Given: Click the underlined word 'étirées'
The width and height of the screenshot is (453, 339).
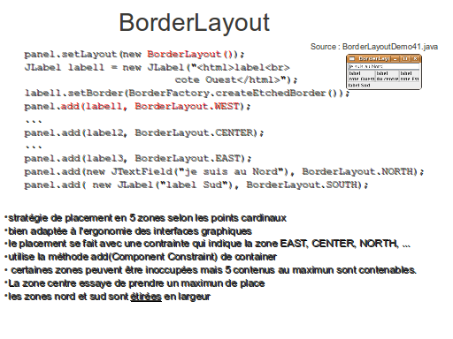Looking at the screenshot, I should point(146,297).
